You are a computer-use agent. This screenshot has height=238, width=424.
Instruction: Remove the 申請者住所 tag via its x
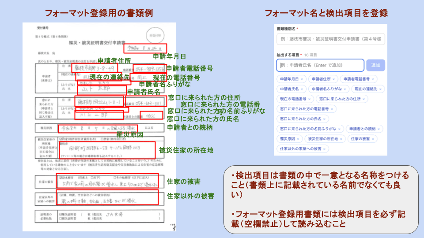[x=334, y=79]
